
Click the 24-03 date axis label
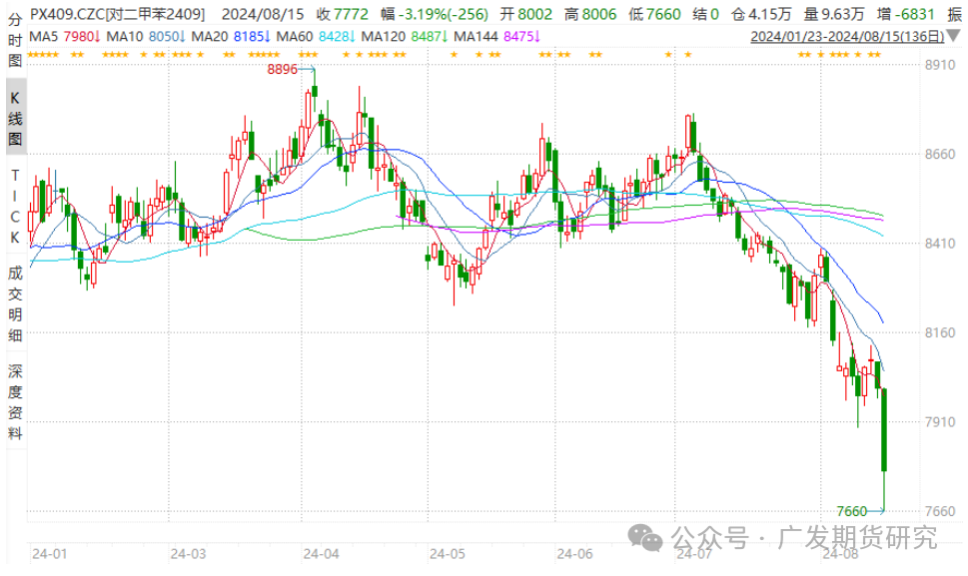click(x=188, y=554)
